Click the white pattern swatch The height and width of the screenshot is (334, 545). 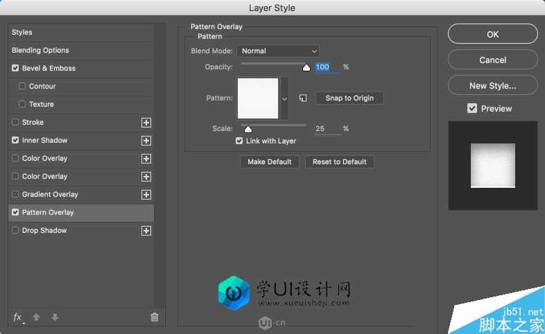(x=258, y=98)
